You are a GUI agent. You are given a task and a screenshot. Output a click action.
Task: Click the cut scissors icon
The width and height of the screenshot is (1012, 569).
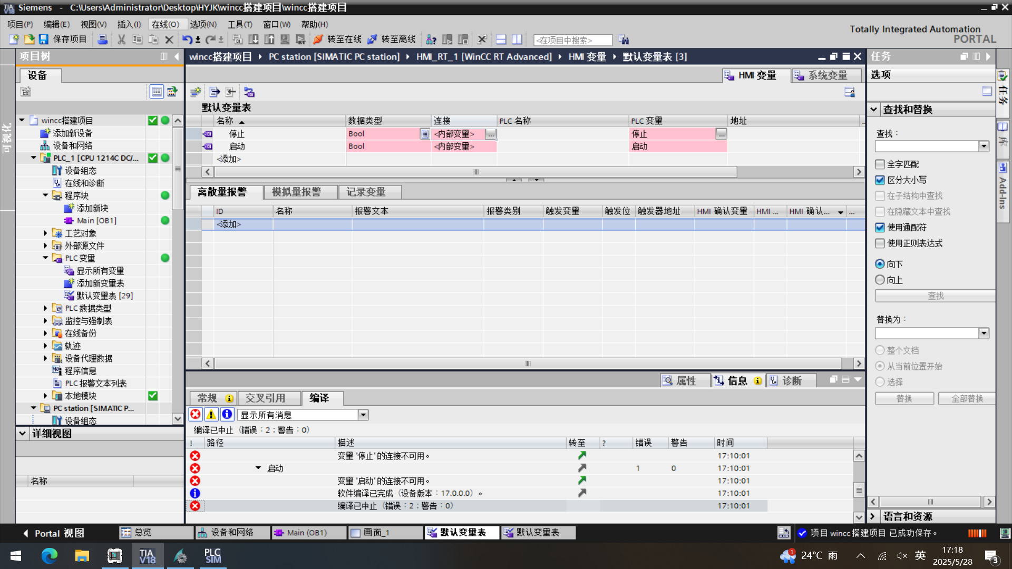[x=122, y=40]
